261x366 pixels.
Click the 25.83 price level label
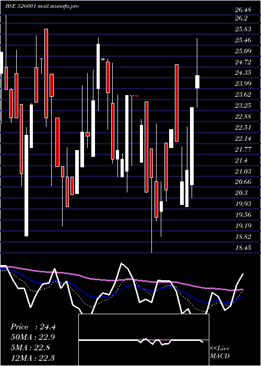pos(243,29)
